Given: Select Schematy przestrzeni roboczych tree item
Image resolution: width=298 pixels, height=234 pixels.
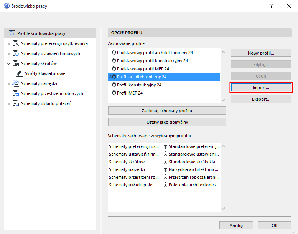Looking at the screenshot, I should pyautogui.click(x=52, y=93).
